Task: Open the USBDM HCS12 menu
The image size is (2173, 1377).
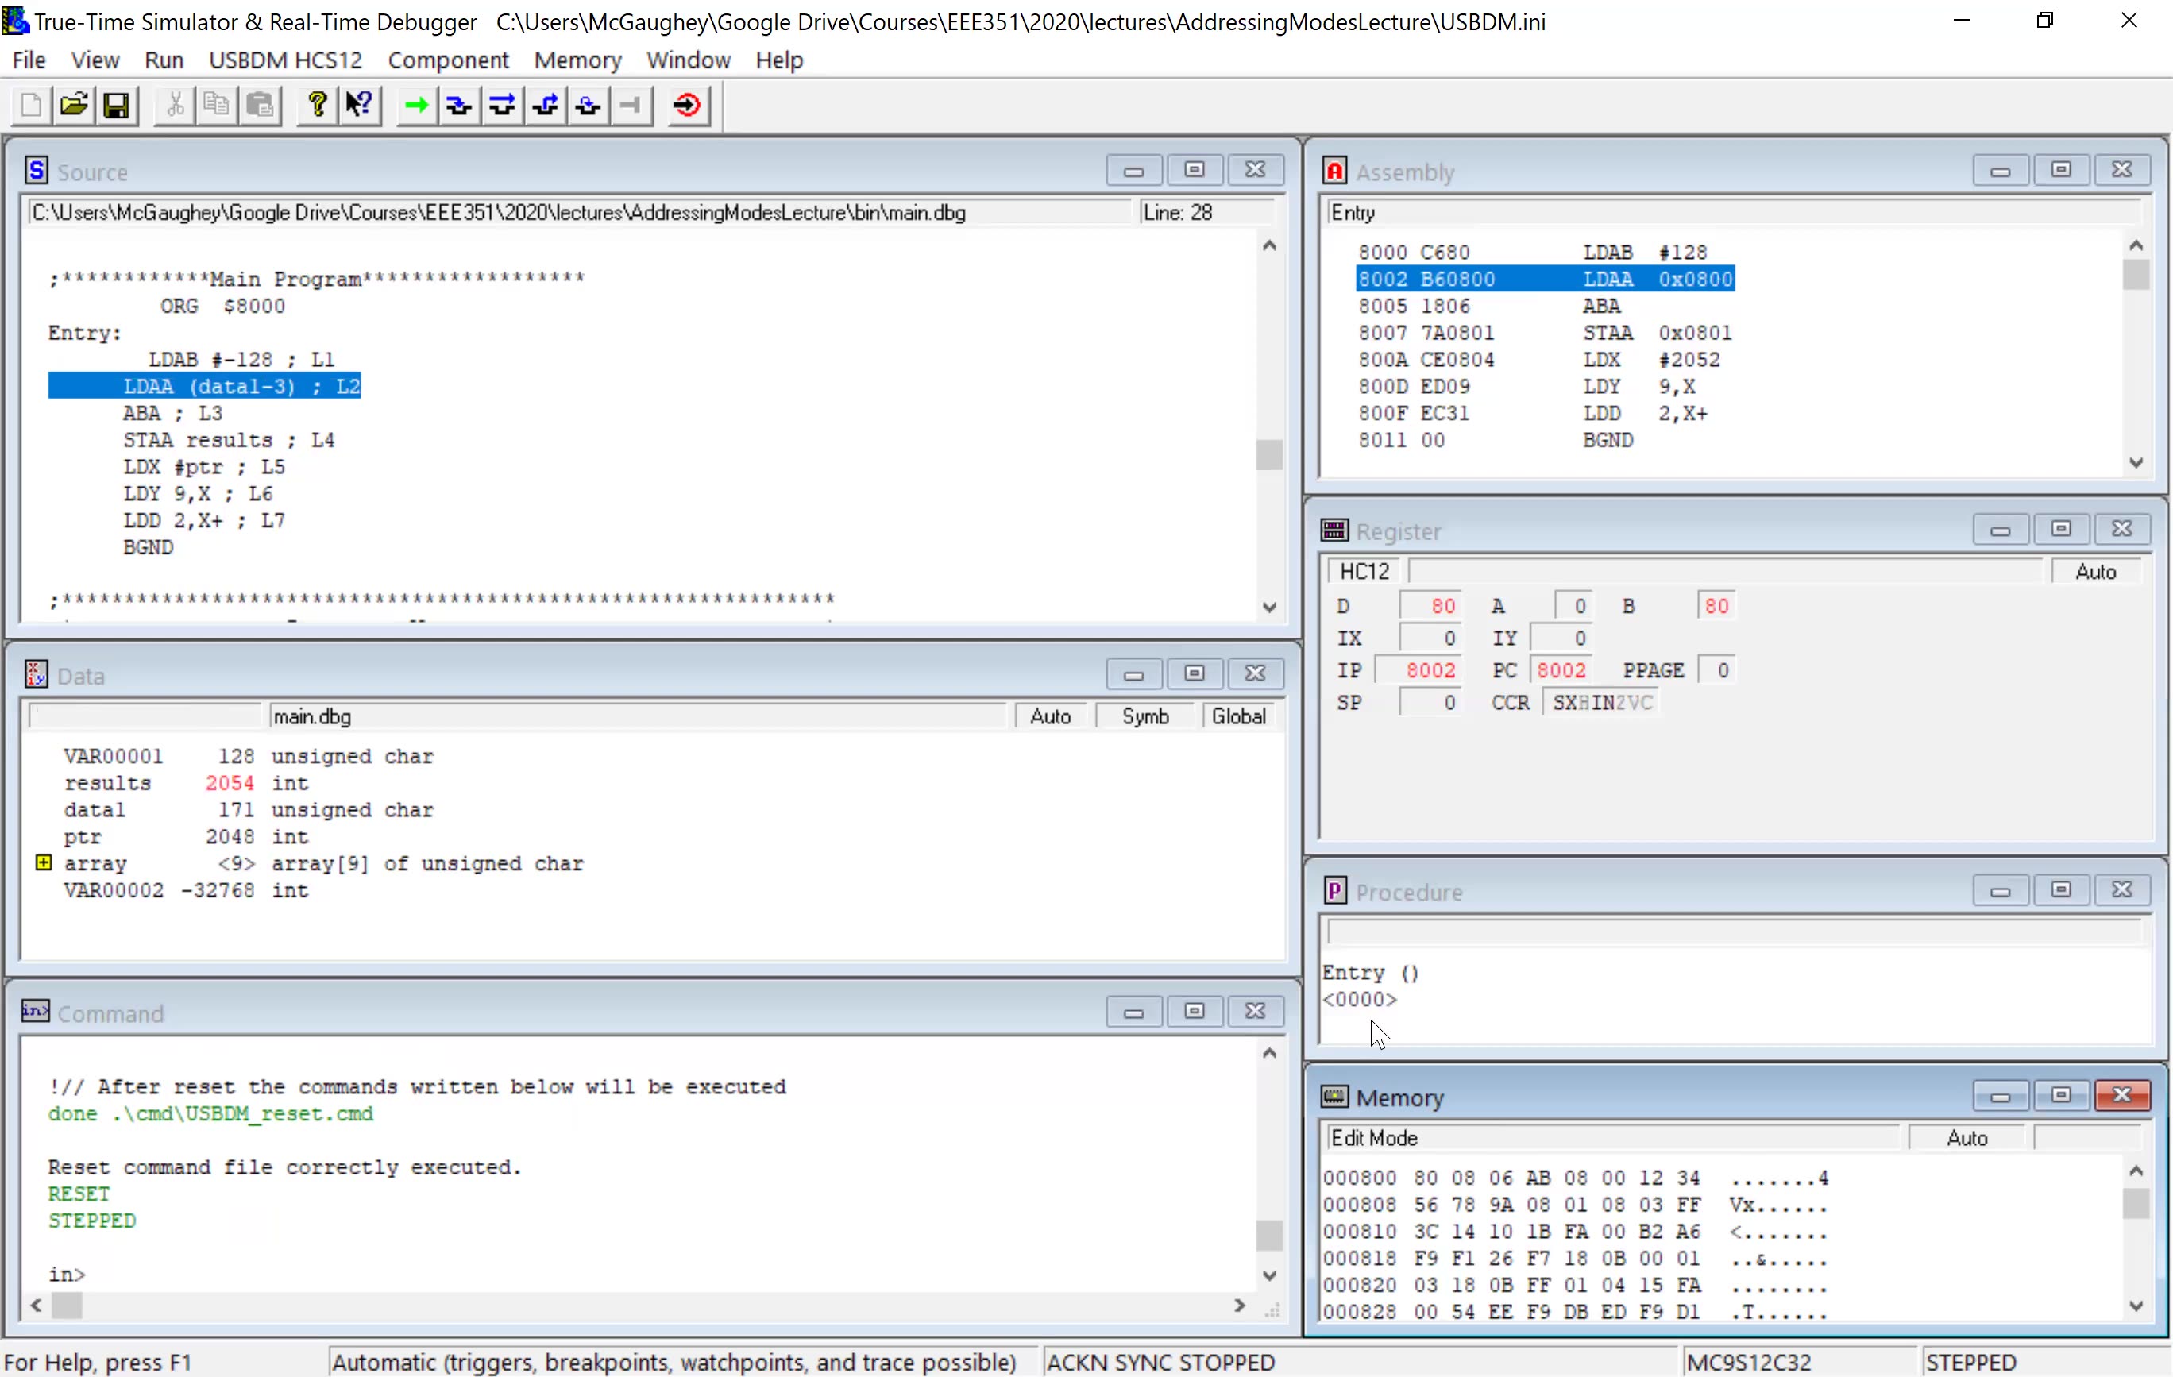Action: click(285, 60)
